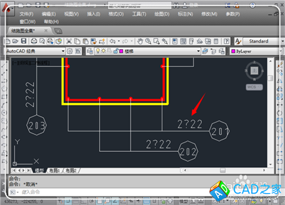Click the Open folder icon

pos(15,41)
